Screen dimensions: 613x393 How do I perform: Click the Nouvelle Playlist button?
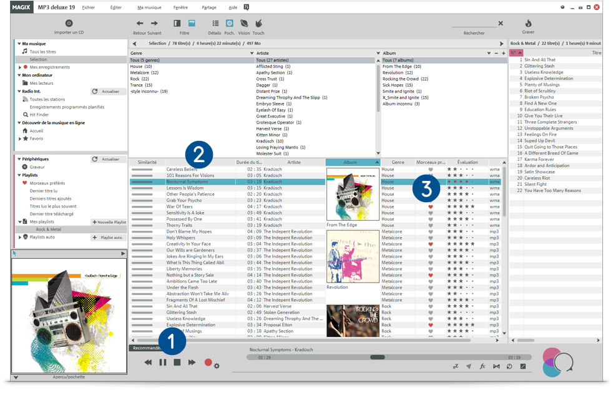(109, 222)
